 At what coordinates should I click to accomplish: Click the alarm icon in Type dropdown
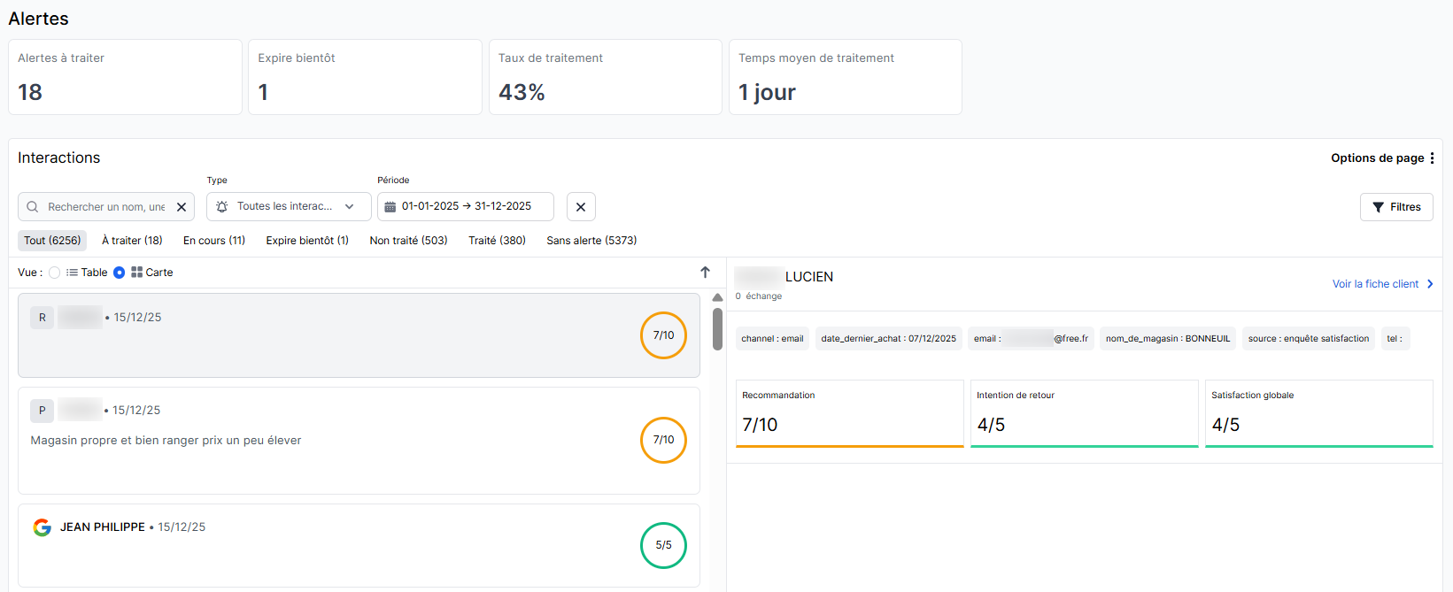(222, 207)
